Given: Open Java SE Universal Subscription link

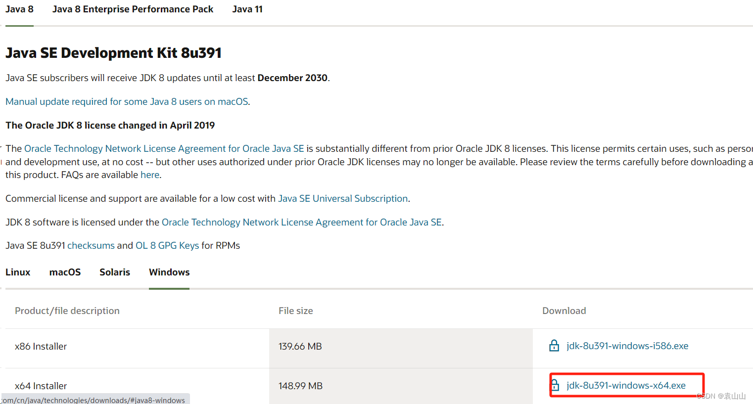Looking at the screenshot, I should [343, 198].
